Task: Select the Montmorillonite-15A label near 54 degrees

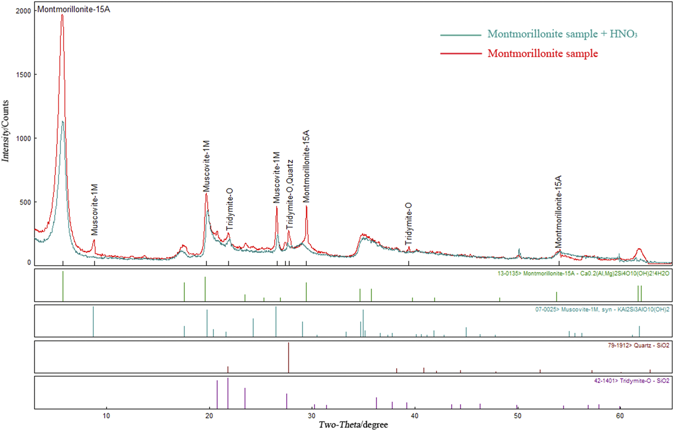Action: [x=559, y=211]
